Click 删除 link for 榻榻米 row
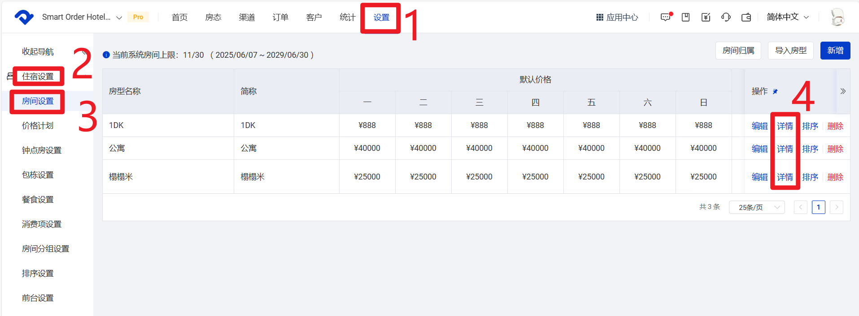This screenshot has width=859, height=316. [x=835, y=177]
